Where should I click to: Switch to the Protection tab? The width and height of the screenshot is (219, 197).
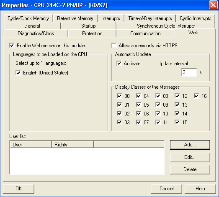[92, 33]
